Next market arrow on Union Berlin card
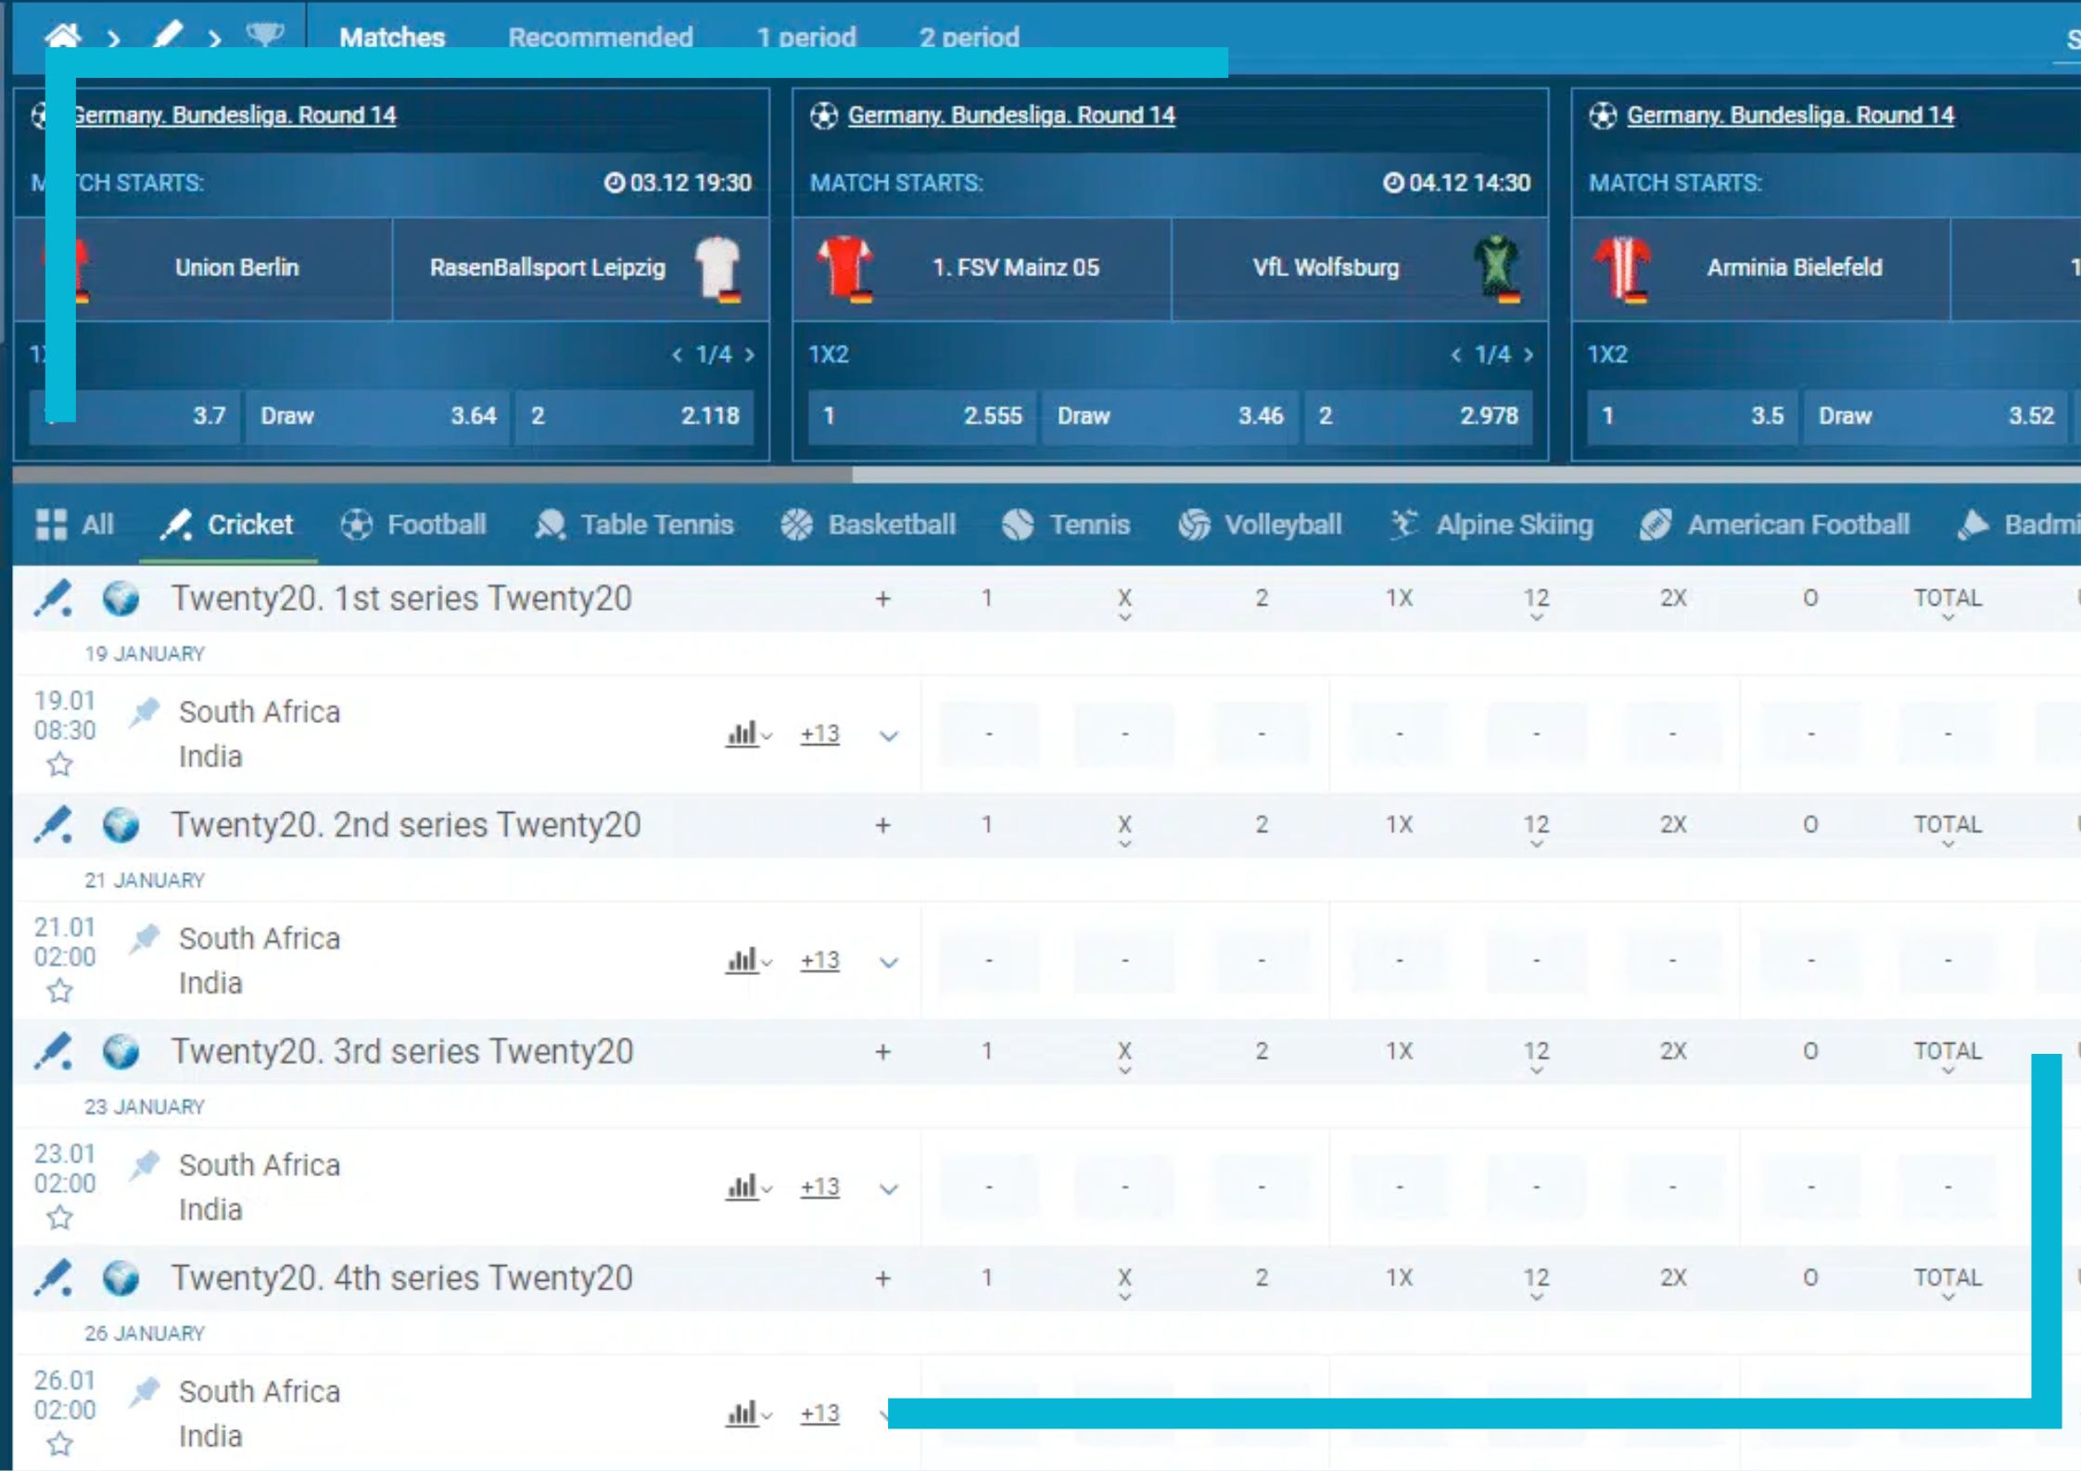The height and width of the screenshot is (1471, 2081). pos(749,355)
